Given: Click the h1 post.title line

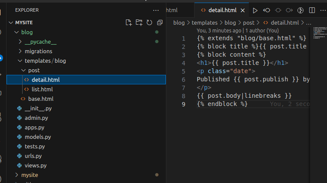Looking at the screenshot, I should [242, 63].
